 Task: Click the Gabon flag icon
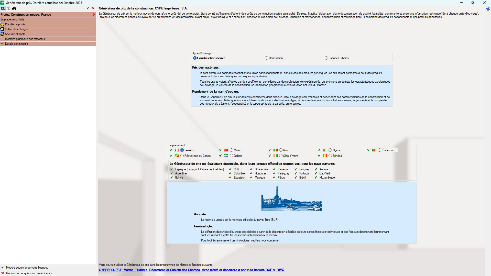coord(226,156)
